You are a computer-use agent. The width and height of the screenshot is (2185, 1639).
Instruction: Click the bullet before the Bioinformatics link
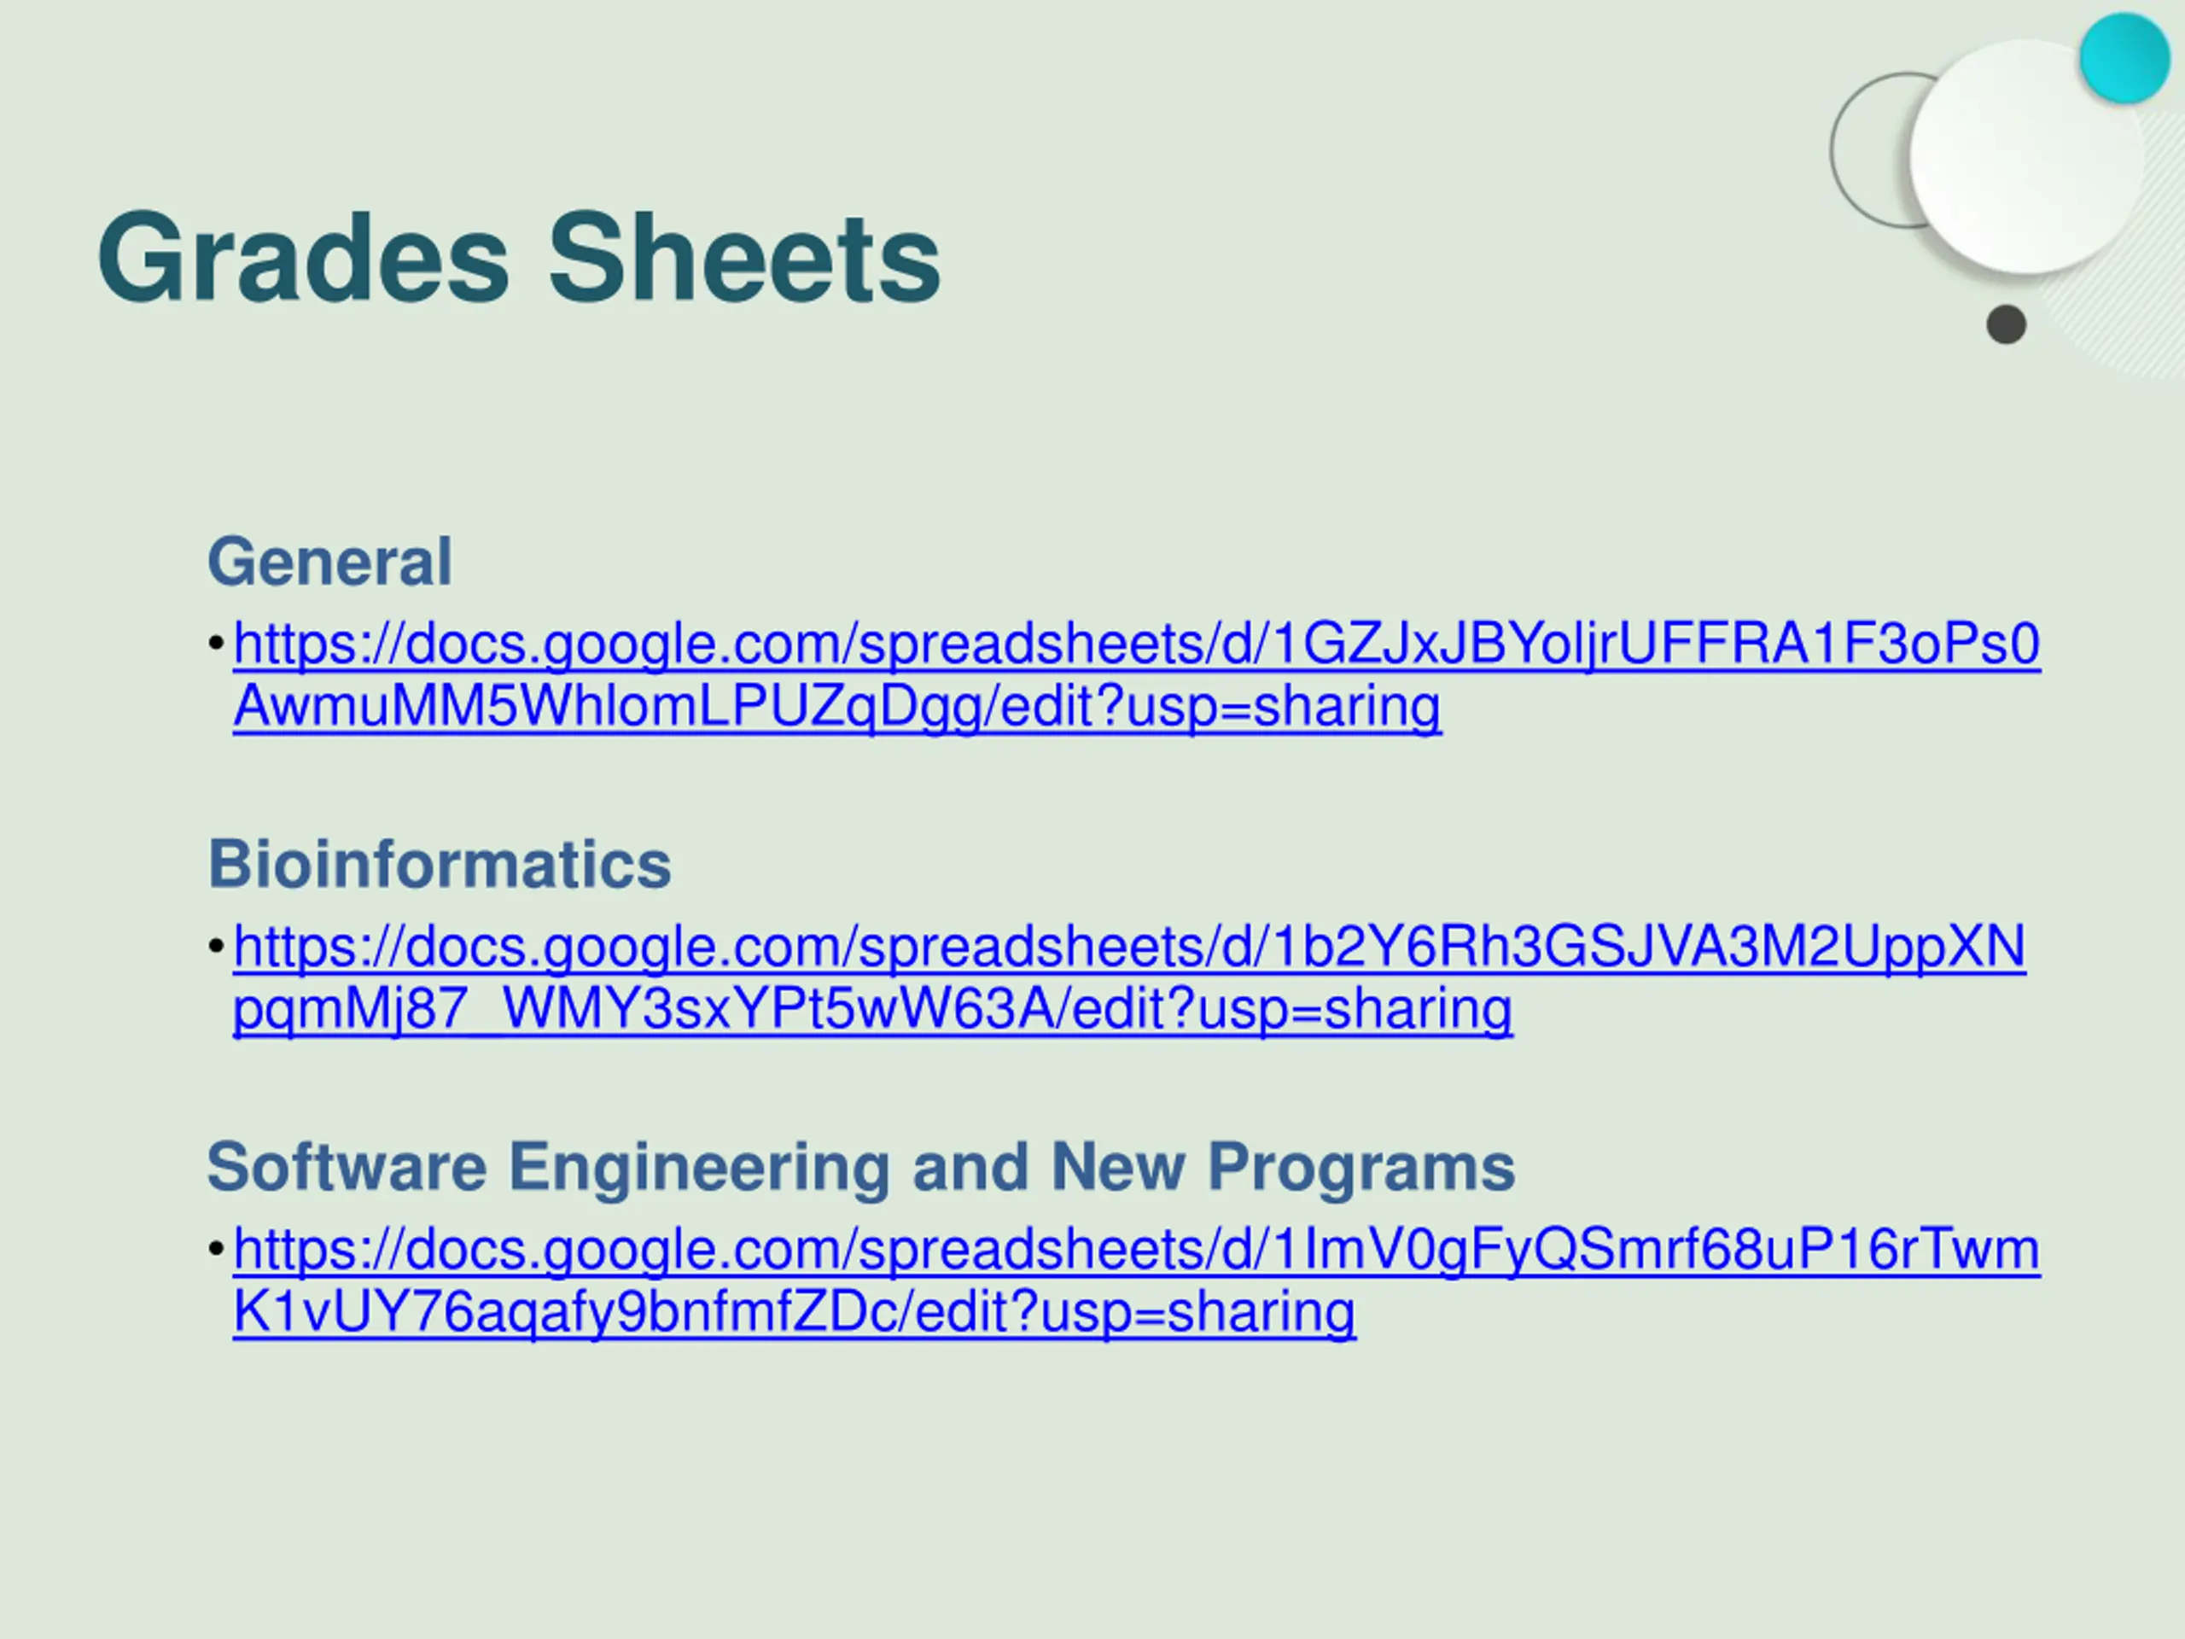click(x=216, y=947)
